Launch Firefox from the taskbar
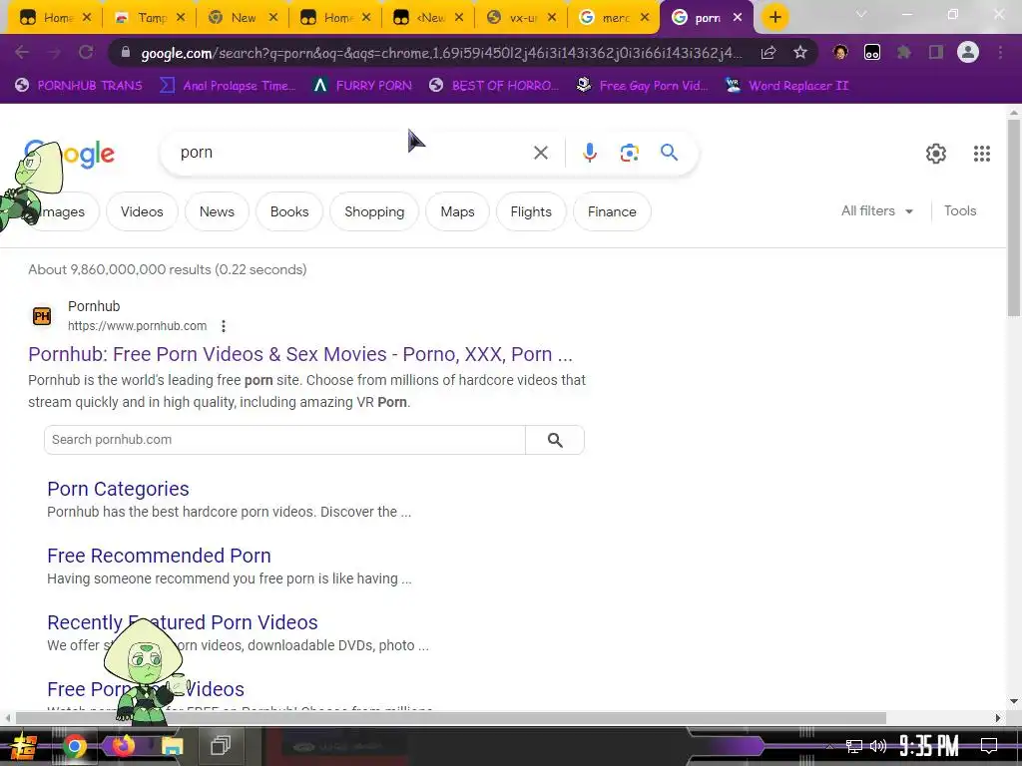 pos(123,746)
